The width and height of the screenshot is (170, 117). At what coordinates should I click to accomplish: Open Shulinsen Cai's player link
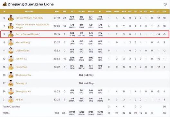point(24,75)
